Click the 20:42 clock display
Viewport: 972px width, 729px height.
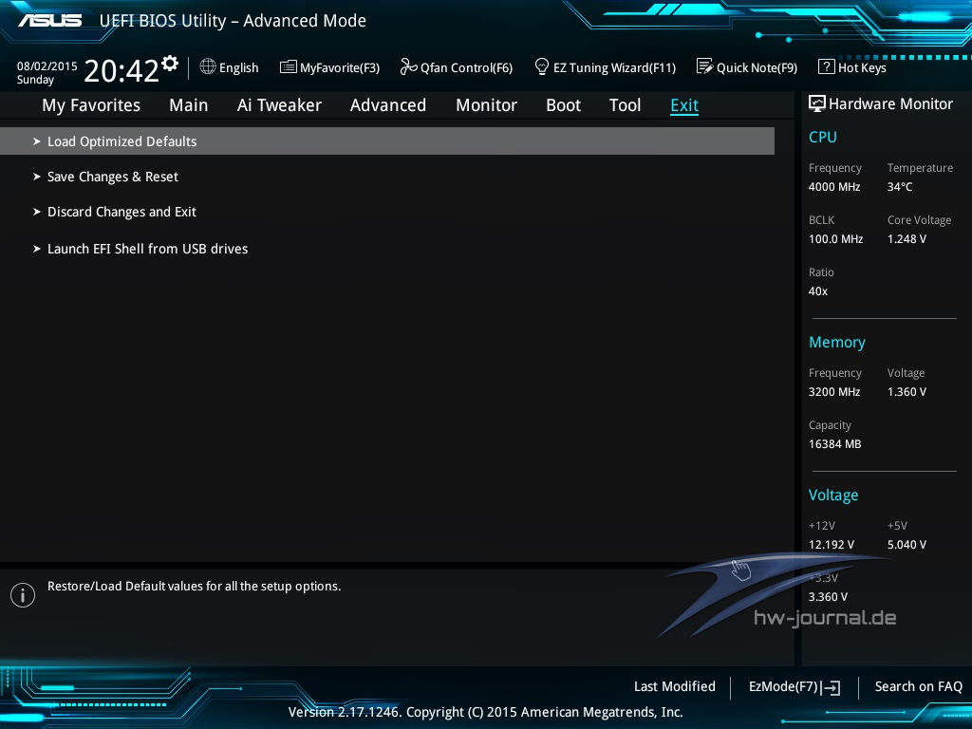pos(121,70)
